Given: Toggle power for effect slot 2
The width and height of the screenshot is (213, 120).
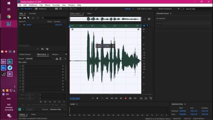Looking at the screenshot, I should 23,69.
